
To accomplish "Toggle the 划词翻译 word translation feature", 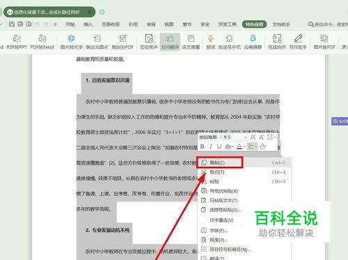I will [170, 42].
